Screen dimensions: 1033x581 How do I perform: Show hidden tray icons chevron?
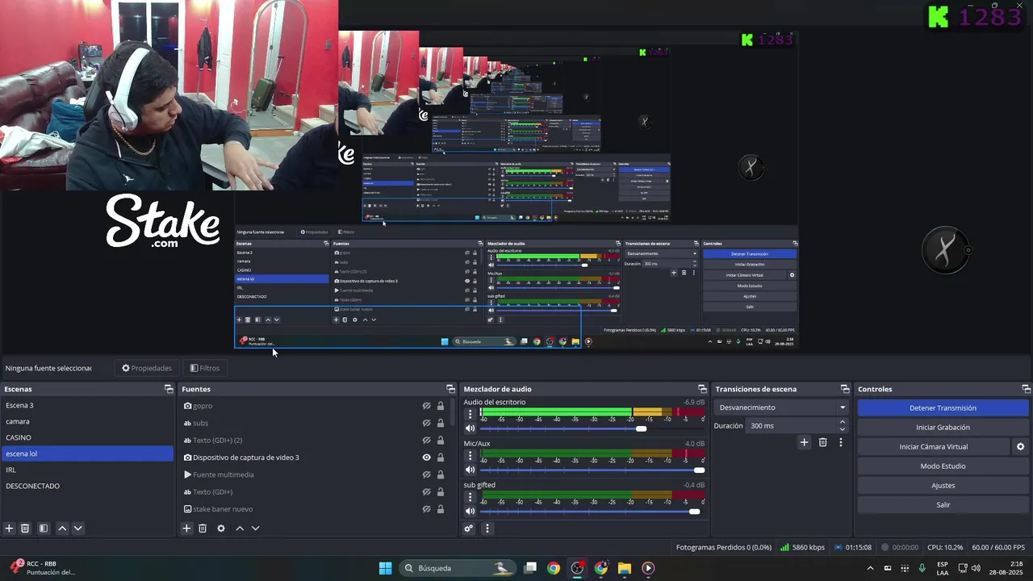tap(870, 568)
